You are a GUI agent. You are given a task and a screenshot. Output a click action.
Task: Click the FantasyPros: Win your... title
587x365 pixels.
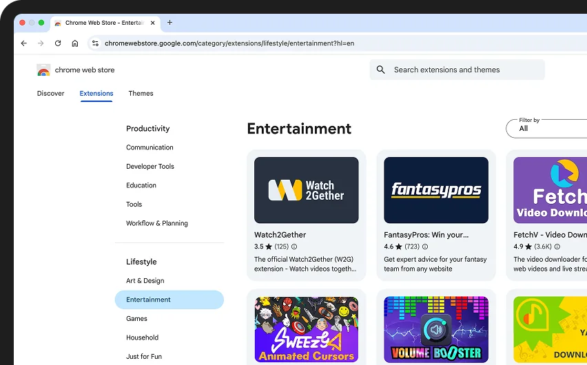coord(426,235)
